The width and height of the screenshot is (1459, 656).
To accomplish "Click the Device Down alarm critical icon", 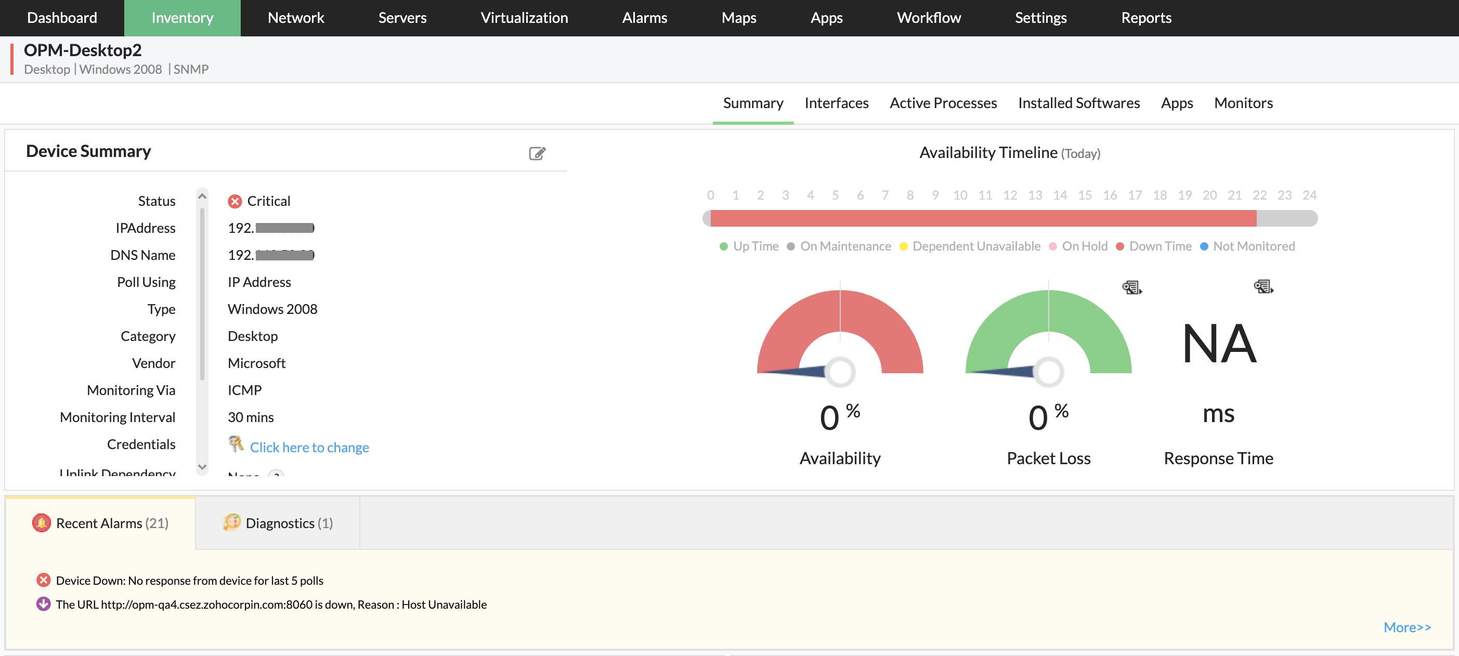I will click(x=43, y=580).
